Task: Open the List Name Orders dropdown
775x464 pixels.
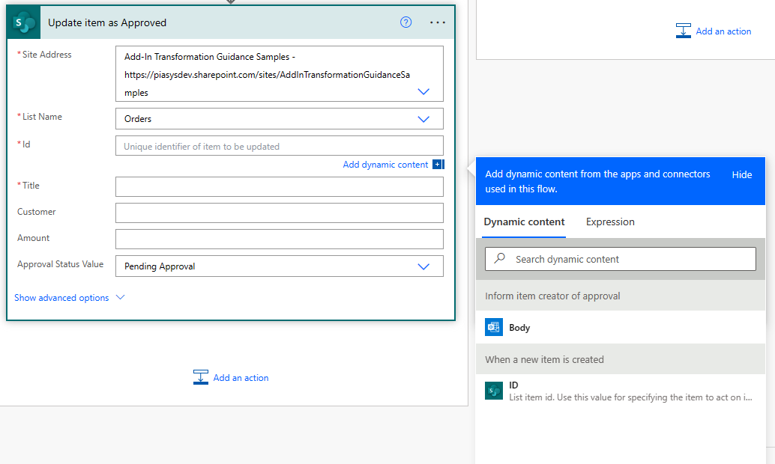Action: [x=423, y=118]
